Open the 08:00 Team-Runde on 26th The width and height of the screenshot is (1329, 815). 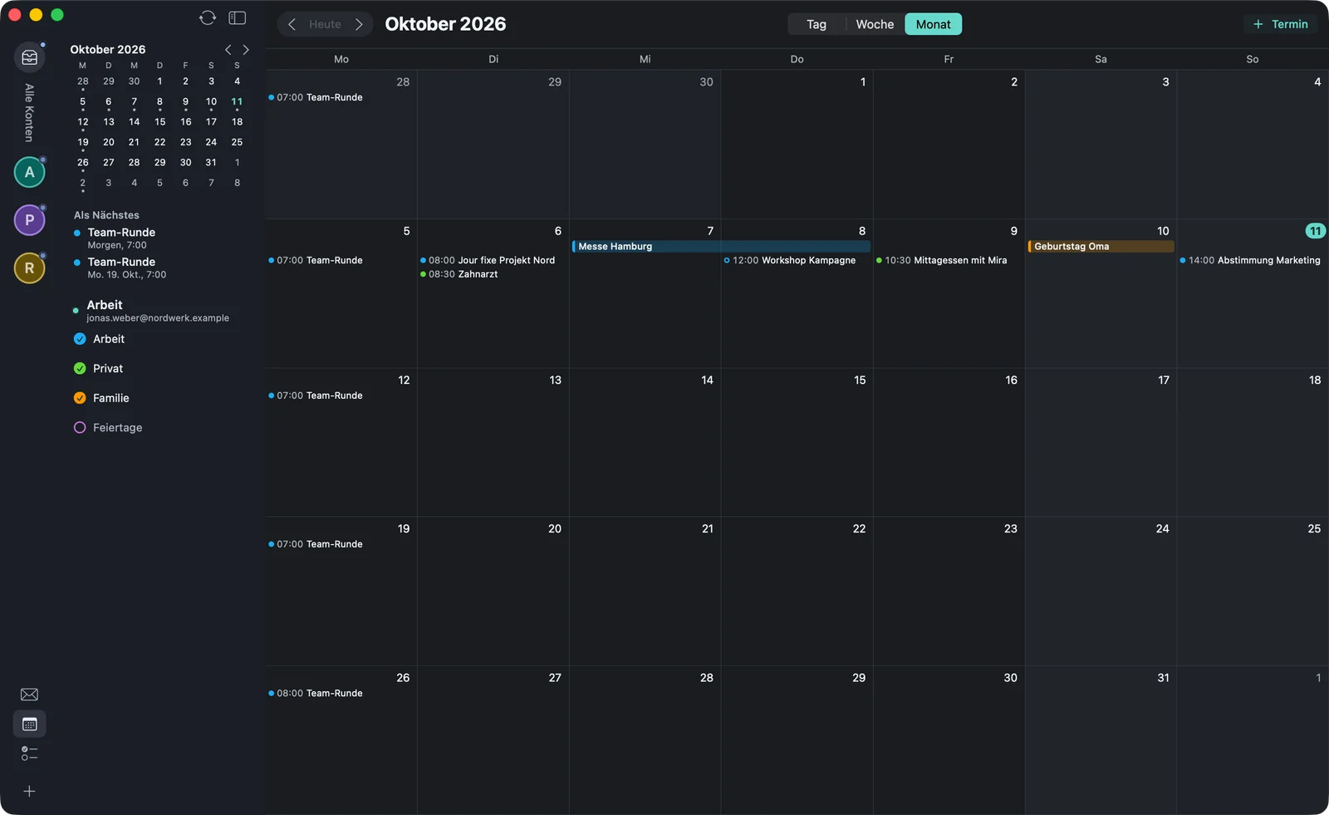(316, 693)
